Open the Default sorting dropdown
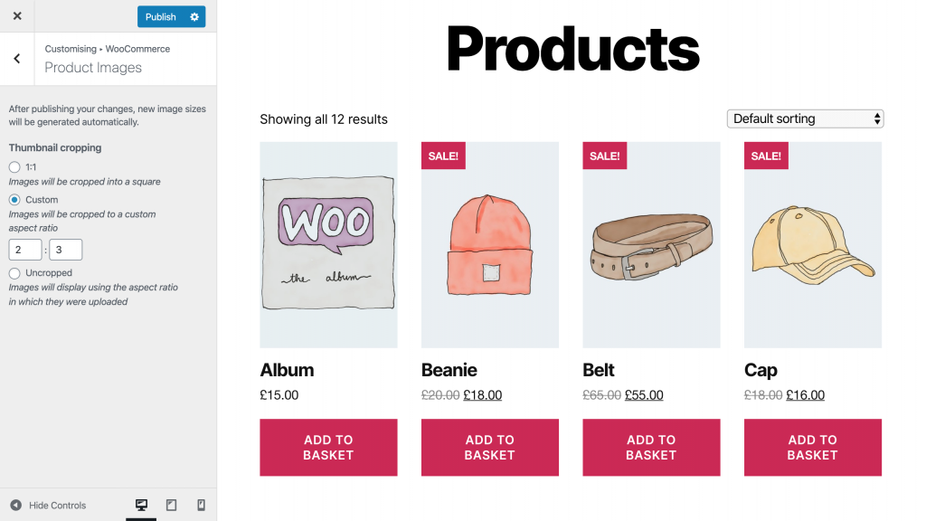Image resolution: width=926 pixels, height=521 pixels. (805, 118)
